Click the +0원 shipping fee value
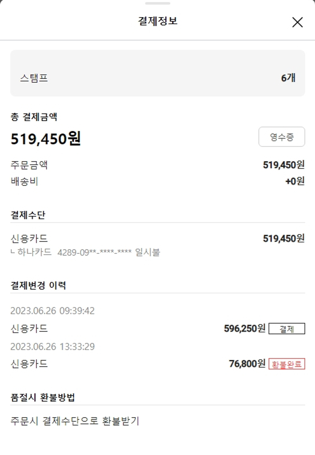Image resolution: width=315 pixels, height=455 pixels. (x=295, y=182)
